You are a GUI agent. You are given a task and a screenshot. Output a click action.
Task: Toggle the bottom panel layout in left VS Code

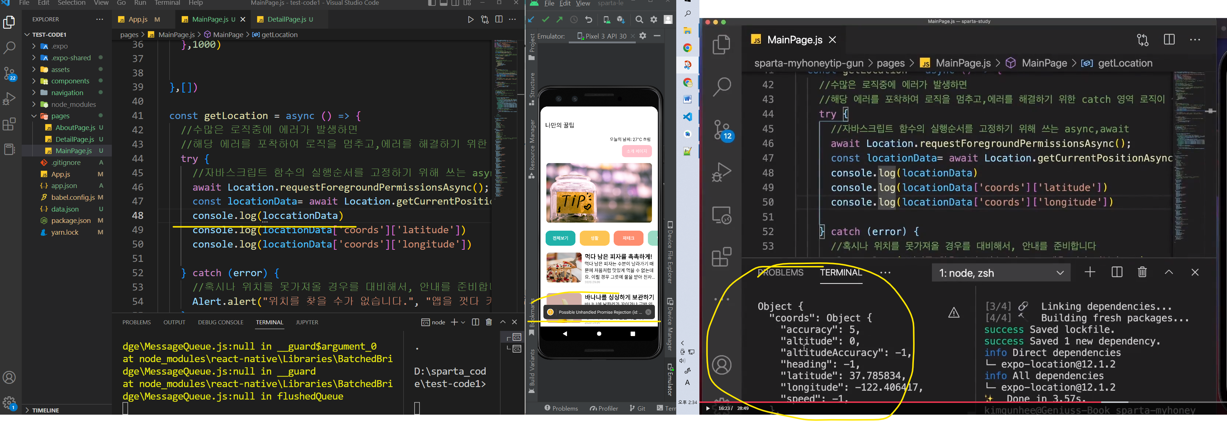pyautogui.click(x=443, y=3)
